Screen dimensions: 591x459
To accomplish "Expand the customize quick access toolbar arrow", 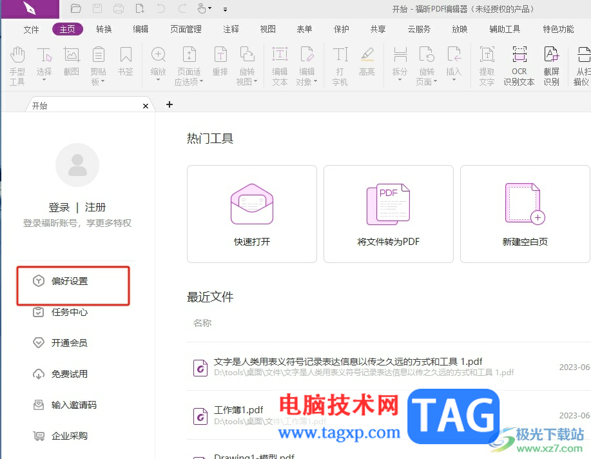I will point(225,10).
